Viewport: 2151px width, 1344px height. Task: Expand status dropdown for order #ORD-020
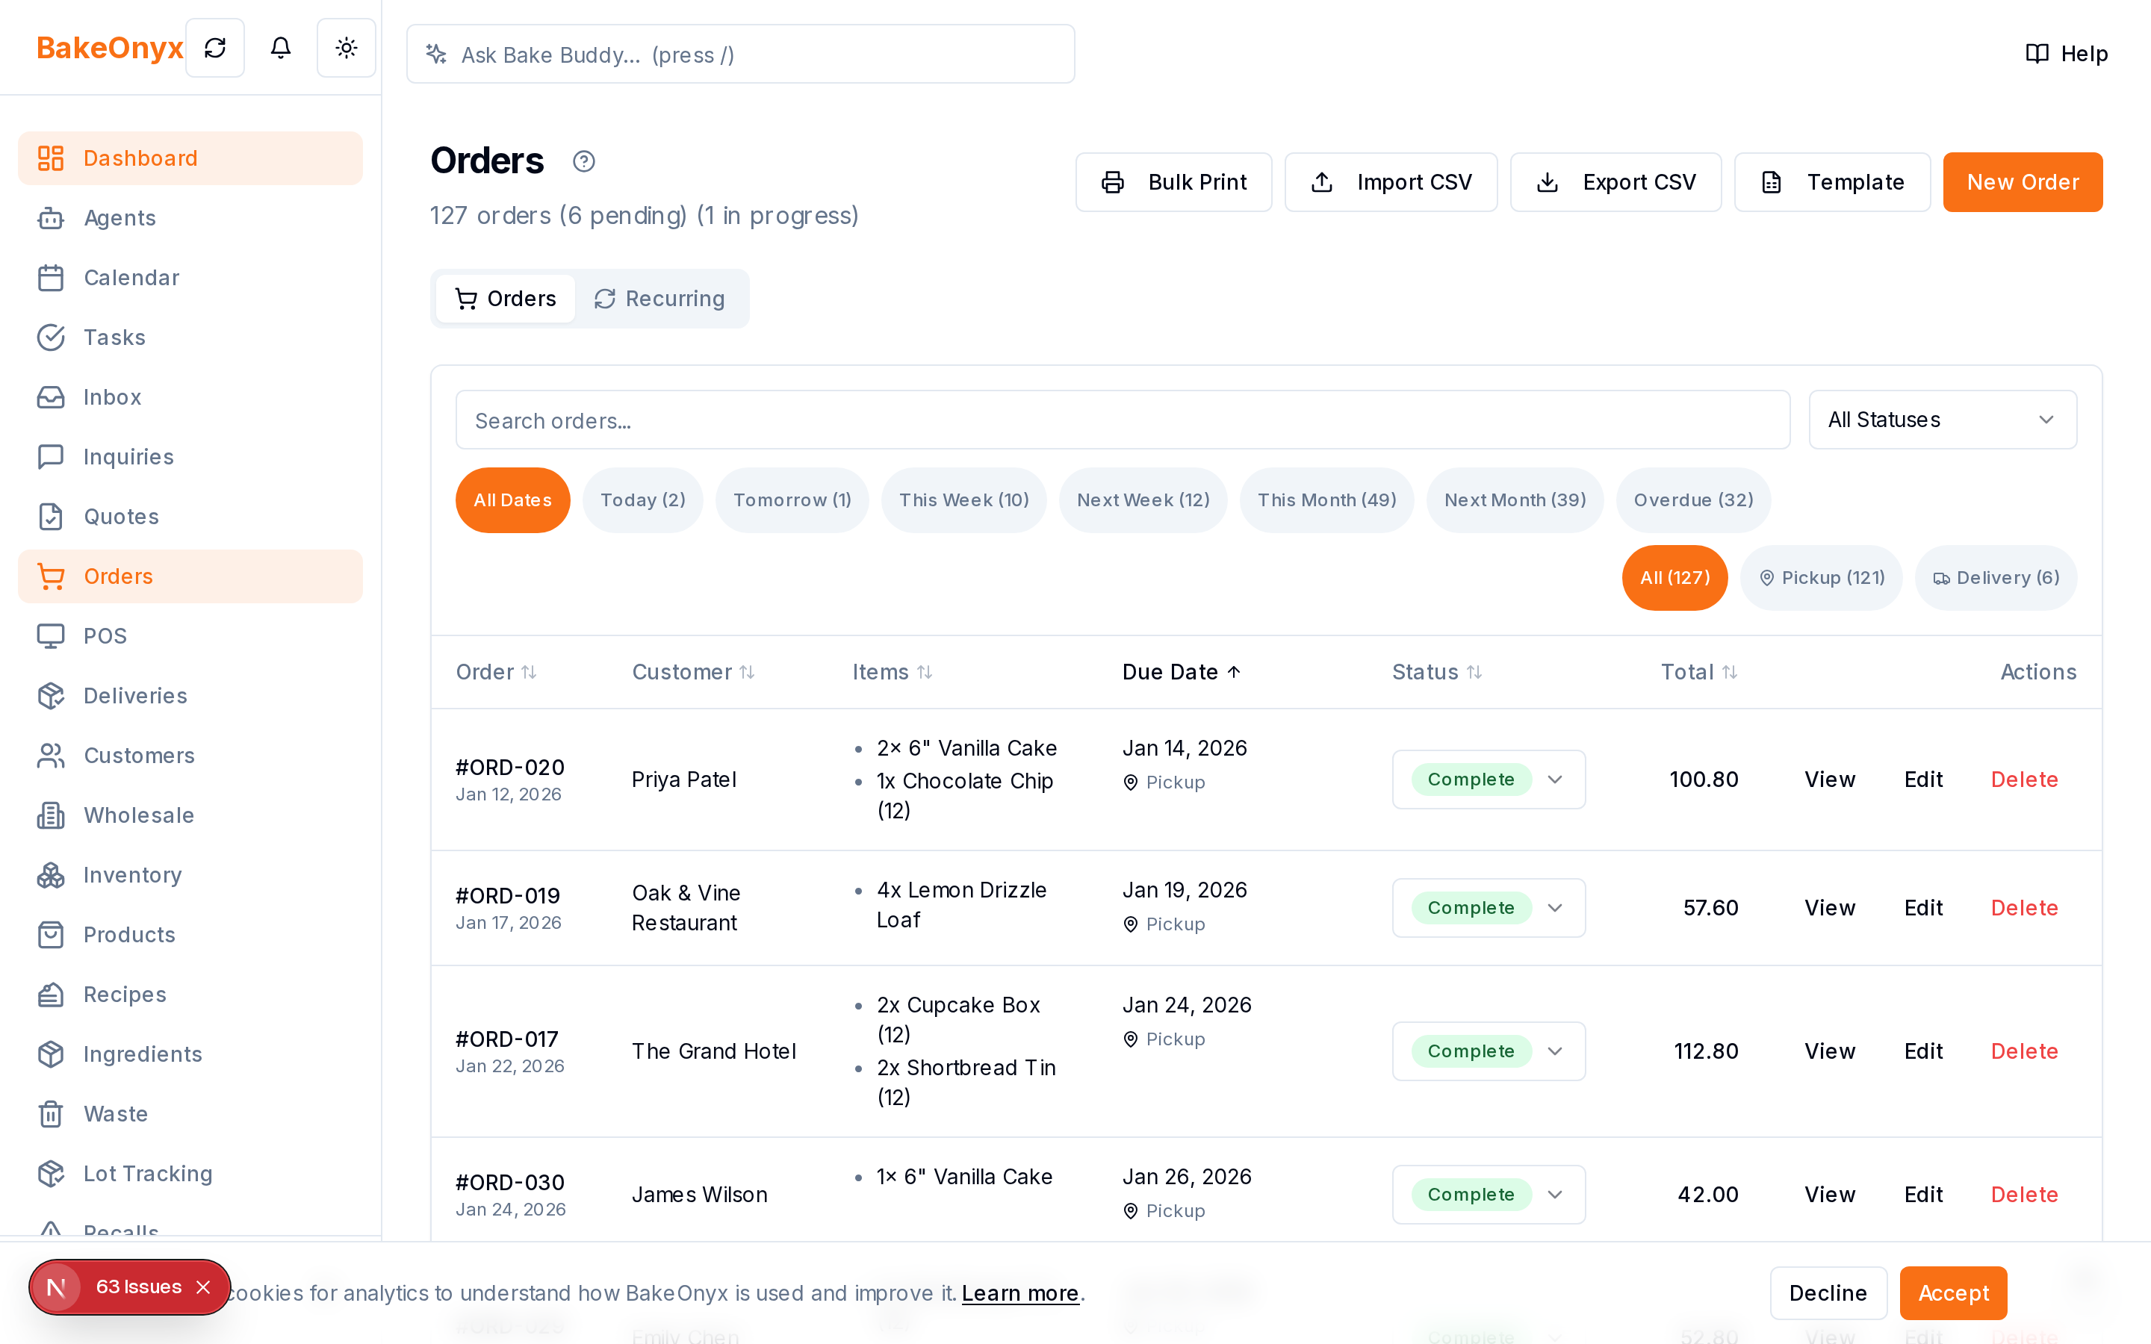coord(1489,780)
